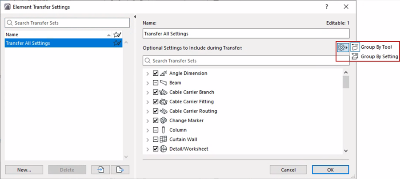
Task: Uncheck the Cable Carrier Routing checkbox
Action: [x=156, y=111]
